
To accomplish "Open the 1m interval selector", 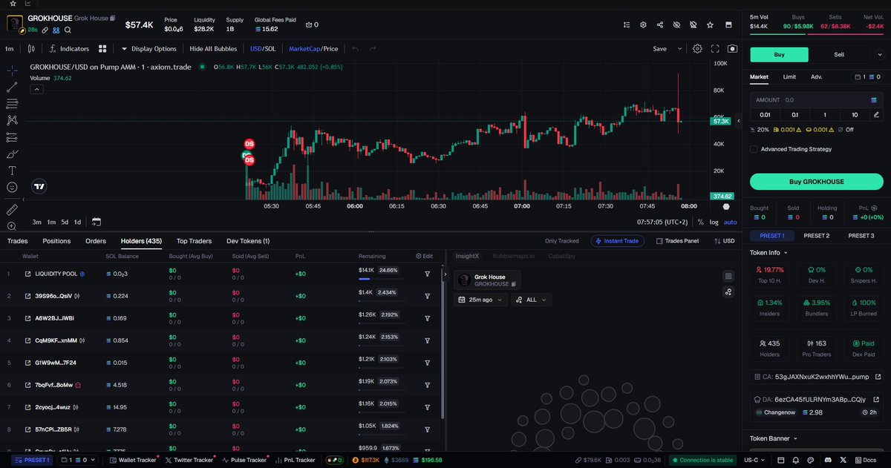I will tap(9, 49).
